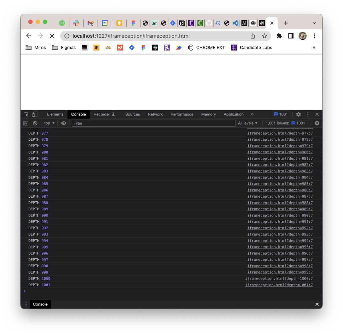Viewport: 343px width, 336px height.
Task: Open console settings gear
Action: [317, 123]
